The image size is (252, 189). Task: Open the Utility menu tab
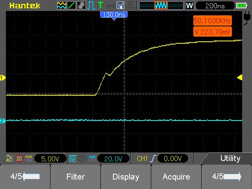tap(230, 158)
